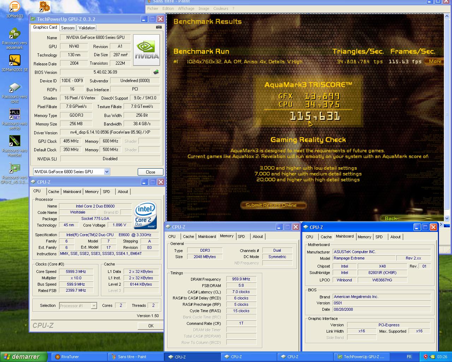452x362 pixels.
Task: Launch the 3DMark2001 SE desktop shortcut
Action: click(x=14, y=63)
